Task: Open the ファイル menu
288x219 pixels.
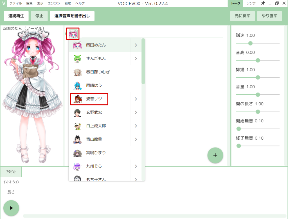Action: click(x=16, y=3)
